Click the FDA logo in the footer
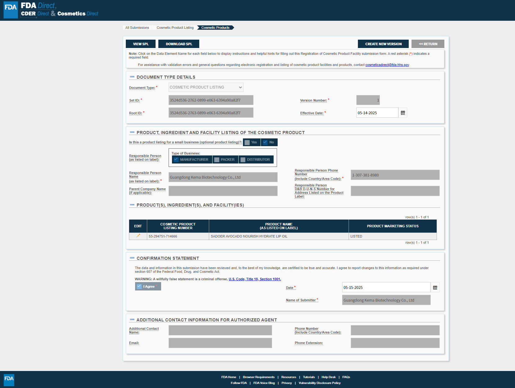515x388 pixels. coord(9,379)
